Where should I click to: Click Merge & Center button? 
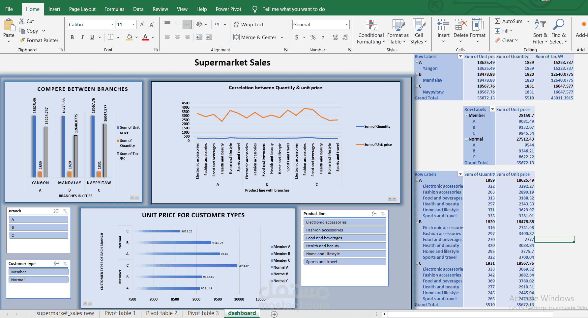[x=255, y=37]
